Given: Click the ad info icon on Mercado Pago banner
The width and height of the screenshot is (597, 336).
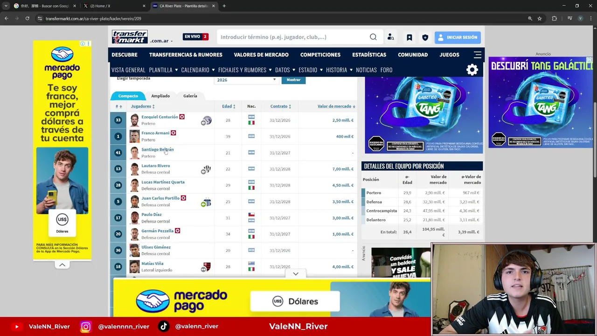Looking at the screenshot, I should pyautogui.click(x=83, y=44).
